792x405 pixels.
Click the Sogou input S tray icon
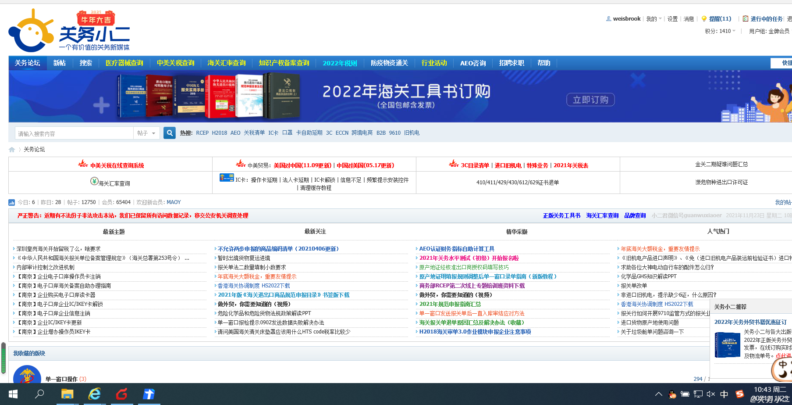coord(740,394)
